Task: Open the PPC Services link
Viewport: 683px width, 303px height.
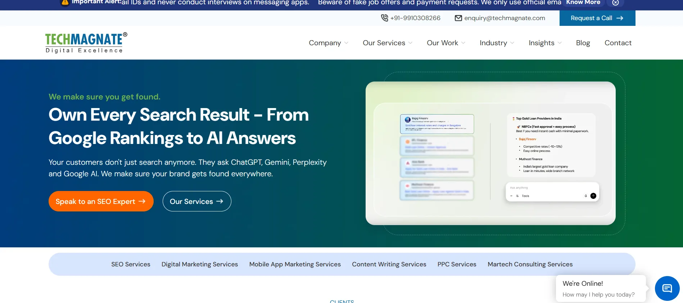Action: [x=457, y=264]
